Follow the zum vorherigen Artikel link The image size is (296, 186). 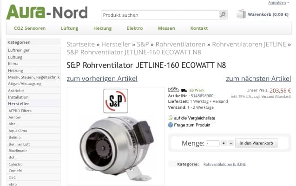click(102, 79)
